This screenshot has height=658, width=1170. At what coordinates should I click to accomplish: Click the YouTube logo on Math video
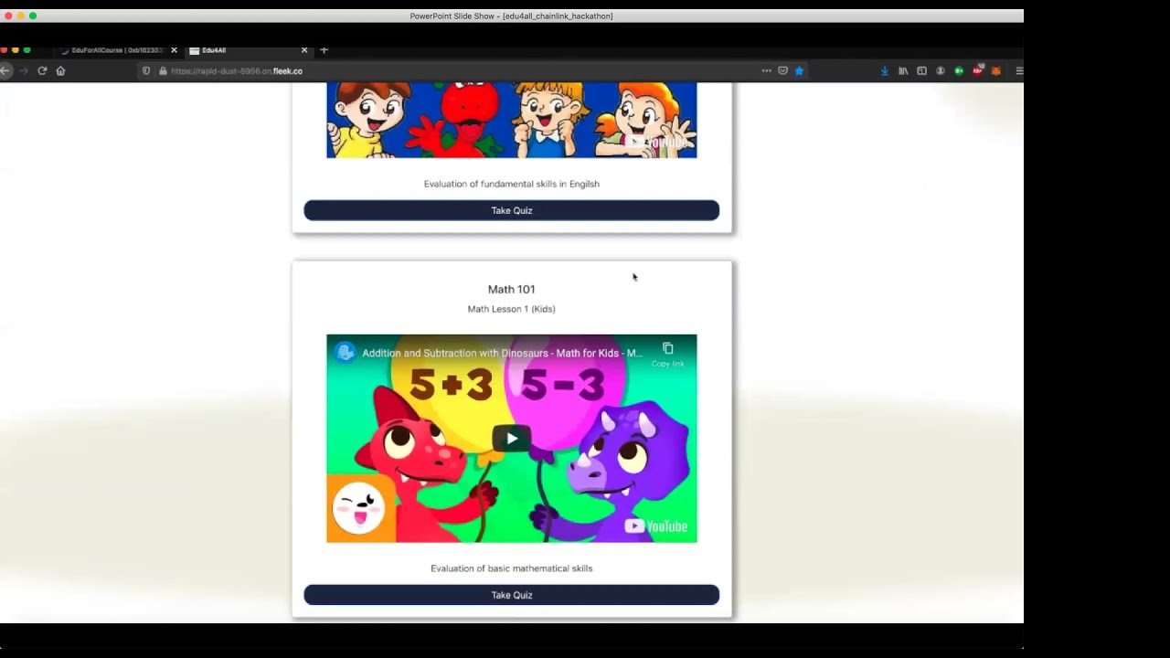point(656,525)
